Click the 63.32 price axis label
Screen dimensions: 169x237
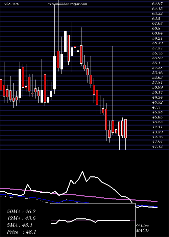158,14
